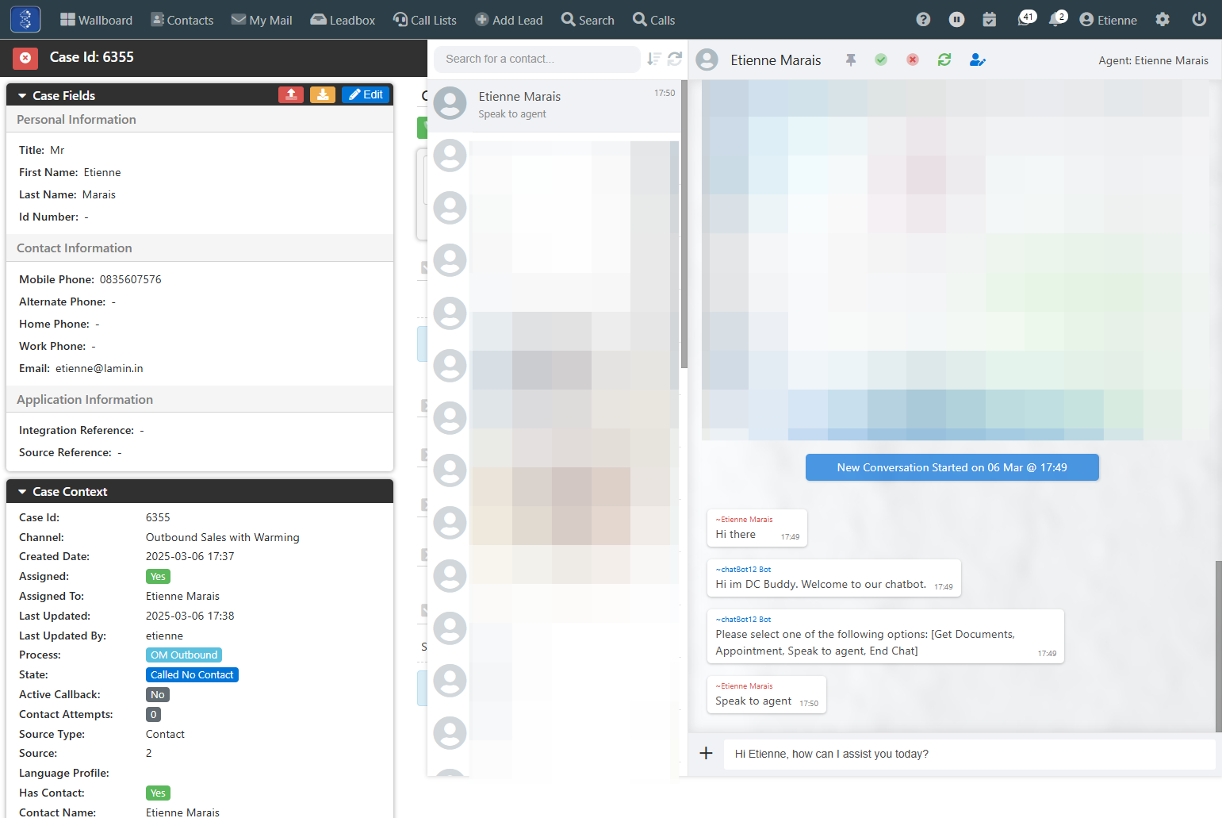Click the red X end chat icon
The width and height of the screenshot is (1222, 818).
click(x=913, y=60)
